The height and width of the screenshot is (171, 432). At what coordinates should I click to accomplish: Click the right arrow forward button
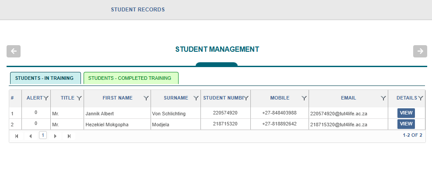(420, 51)
